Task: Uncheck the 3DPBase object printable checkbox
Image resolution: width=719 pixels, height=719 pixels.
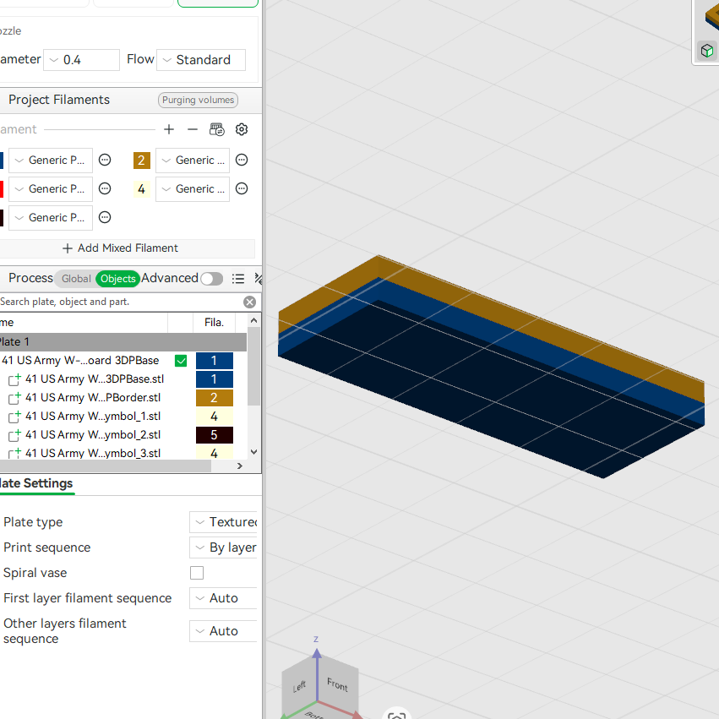Action: coord(181,361)
